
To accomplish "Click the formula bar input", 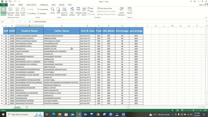I will tap(119, 21).
